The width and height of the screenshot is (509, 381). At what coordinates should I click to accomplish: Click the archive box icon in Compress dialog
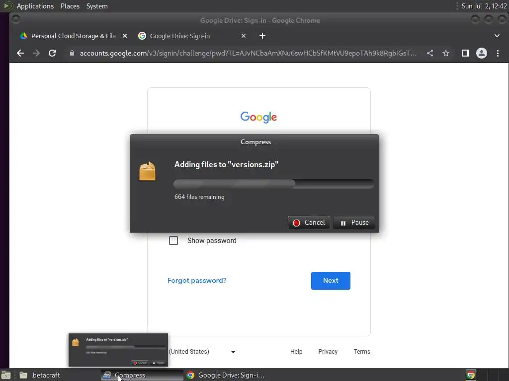point(147,171)
